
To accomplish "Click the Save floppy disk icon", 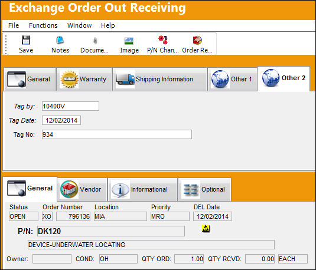I will click(26, 40).
